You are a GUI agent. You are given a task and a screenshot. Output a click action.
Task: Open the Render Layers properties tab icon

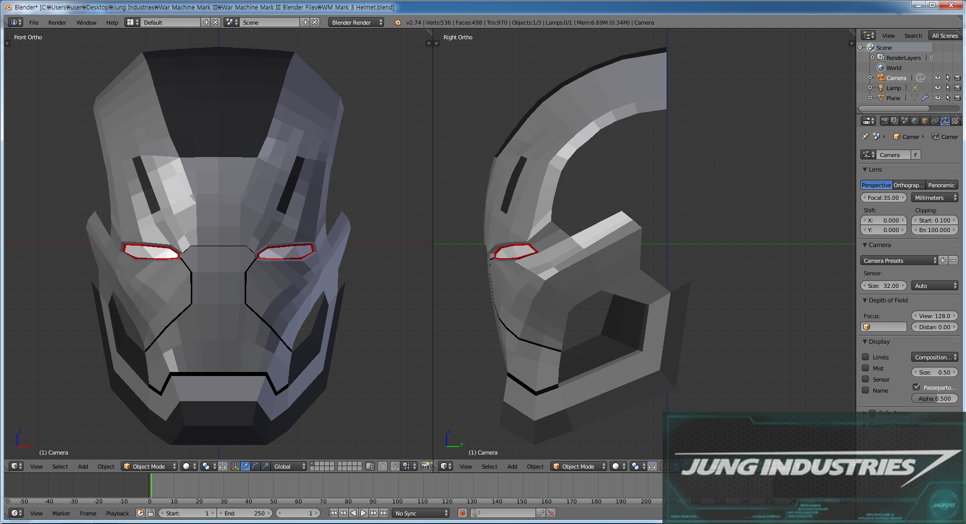click(895, 121)
